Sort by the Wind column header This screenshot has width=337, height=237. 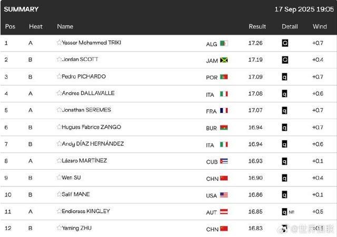pos(320,26)
